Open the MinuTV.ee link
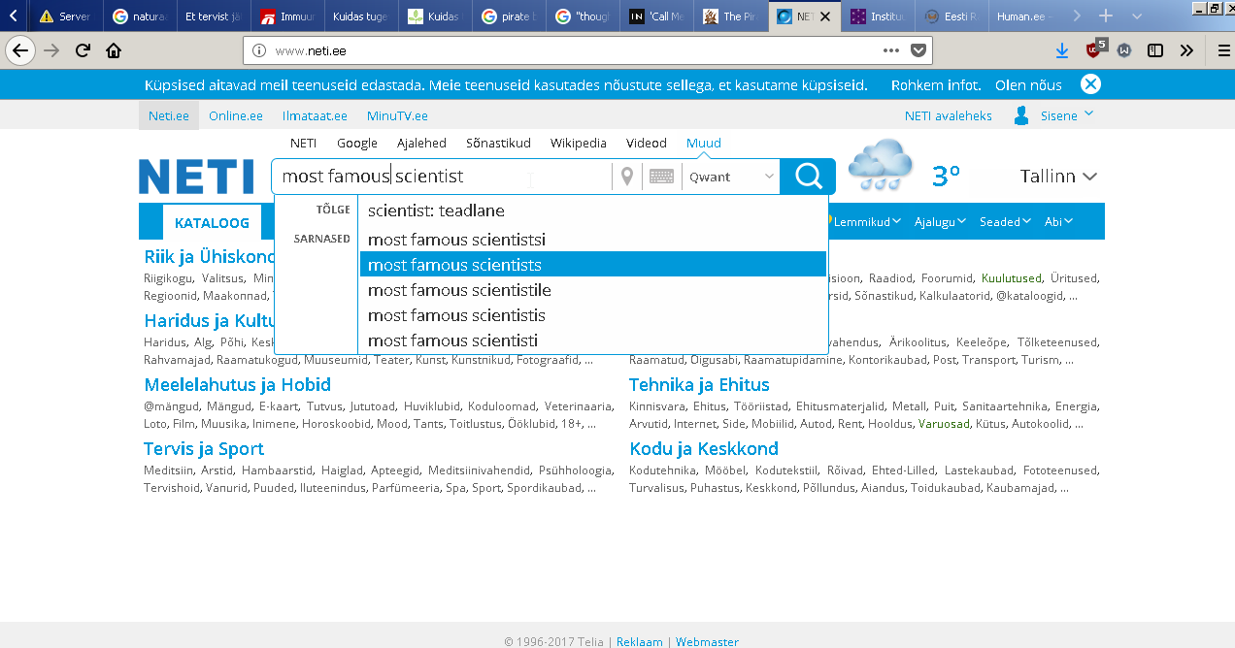The image size is (1235, 648). point(397,115)
